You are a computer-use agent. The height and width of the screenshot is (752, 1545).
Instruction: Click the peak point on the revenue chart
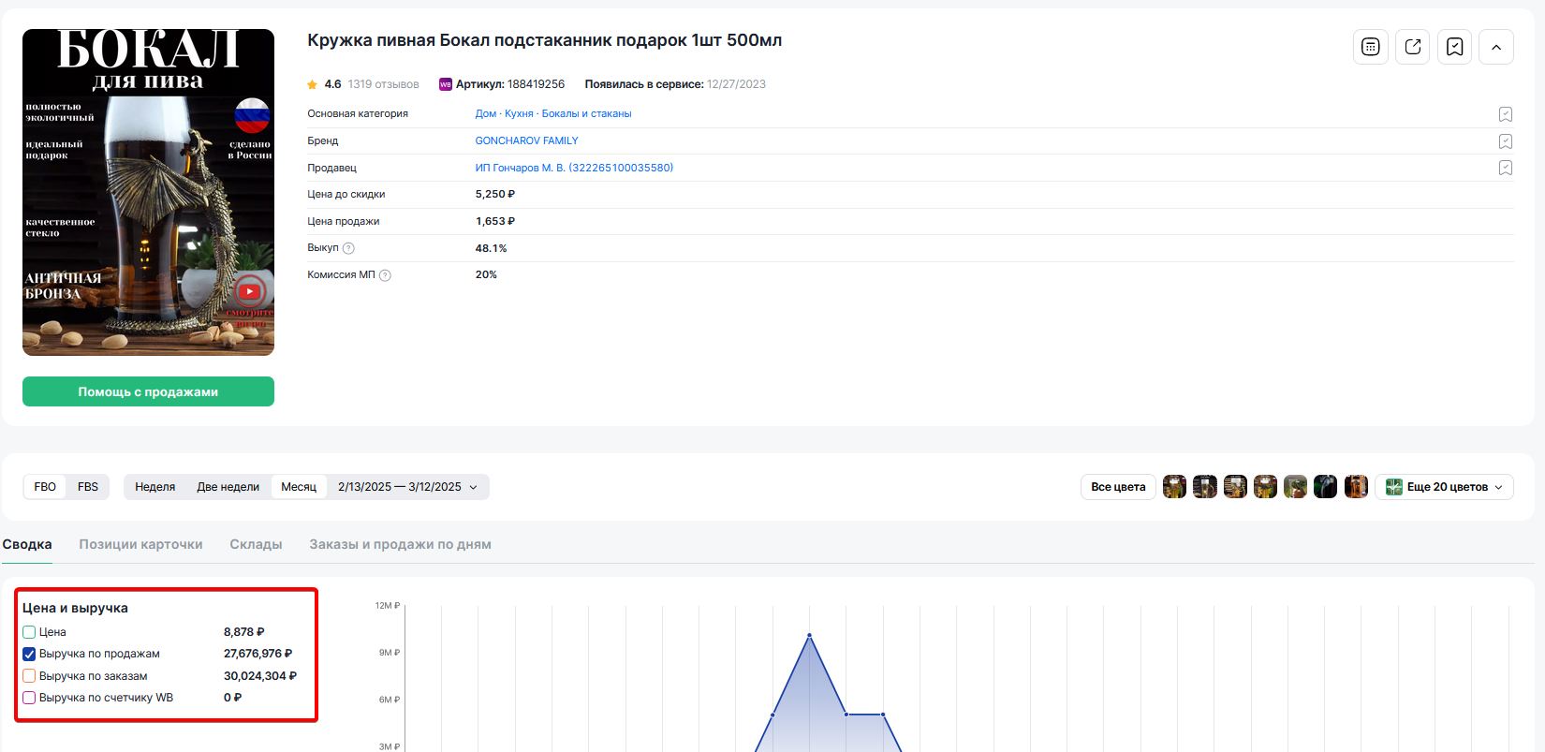pos(809,636)
